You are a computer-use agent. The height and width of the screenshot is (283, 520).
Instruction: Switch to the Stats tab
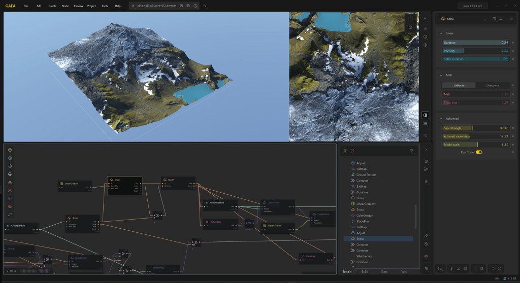point(384,271)
